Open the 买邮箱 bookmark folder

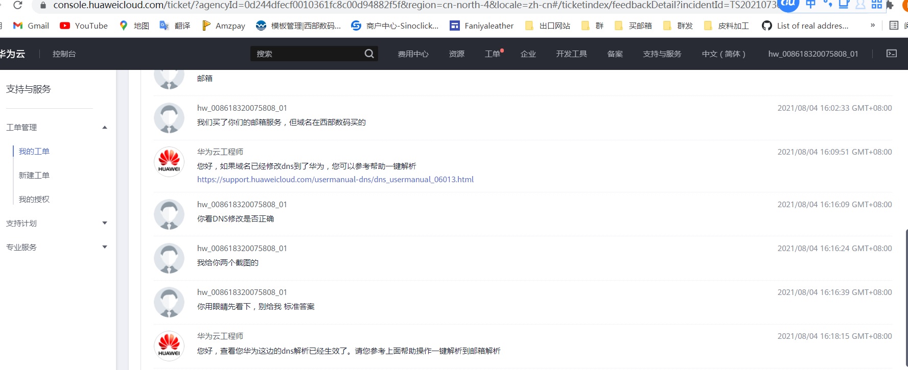[633, 26]
